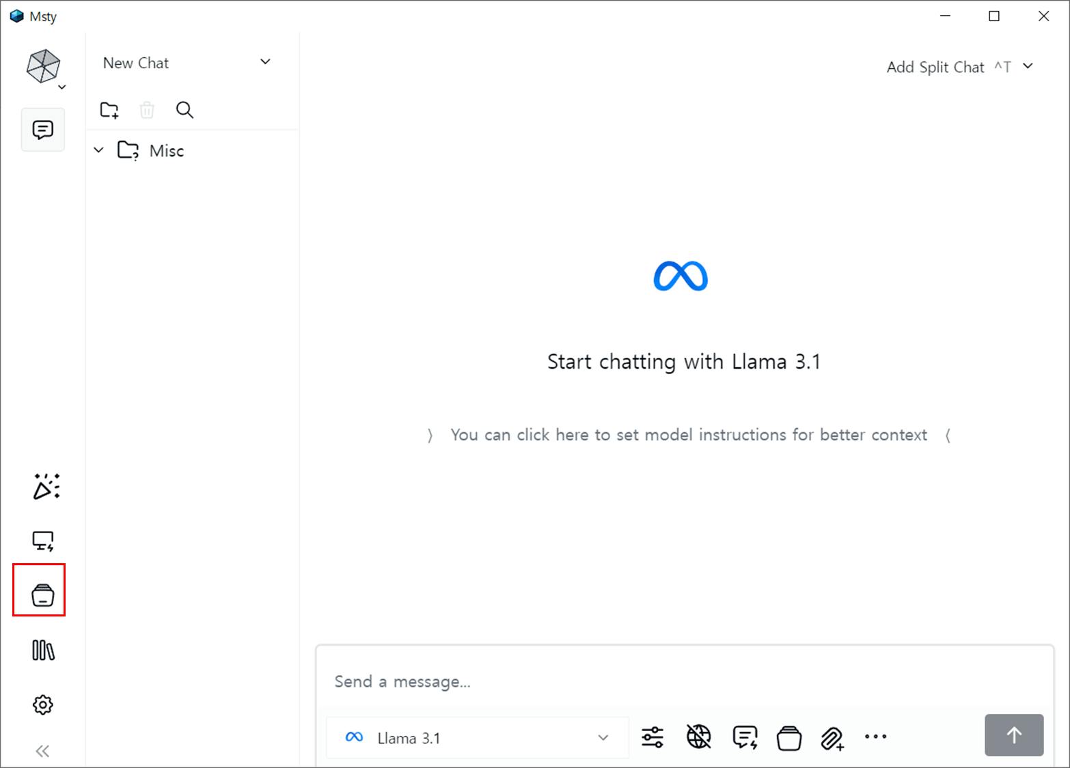The height and width of the screenshot is (768, 1070).
Task: Toggle real-time web search globe
Action: (698, 737)
